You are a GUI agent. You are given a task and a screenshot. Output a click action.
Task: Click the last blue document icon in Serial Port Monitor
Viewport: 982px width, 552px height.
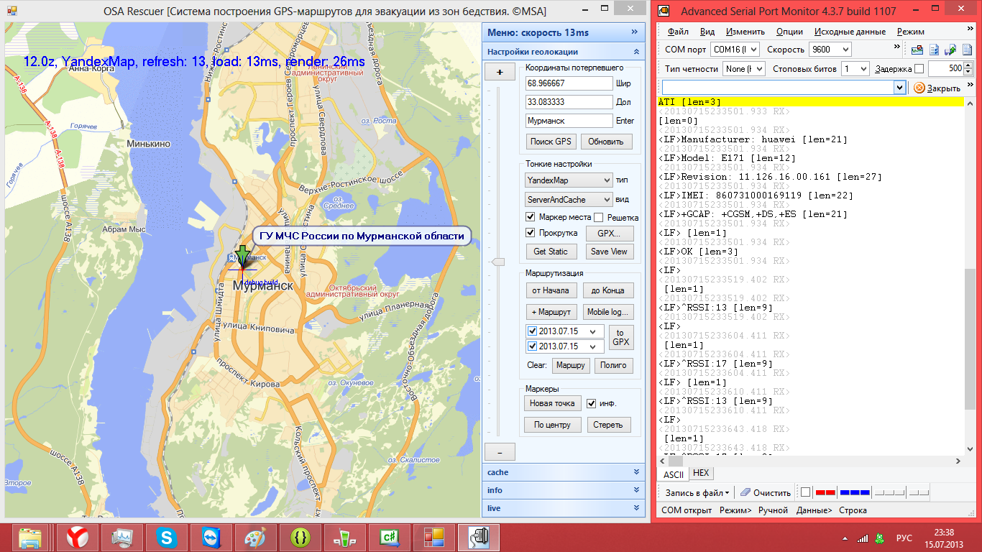coord(966,50)
